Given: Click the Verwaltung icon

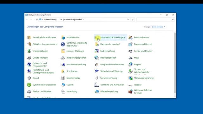Looking at the screenshot, I should pos(63,92).
